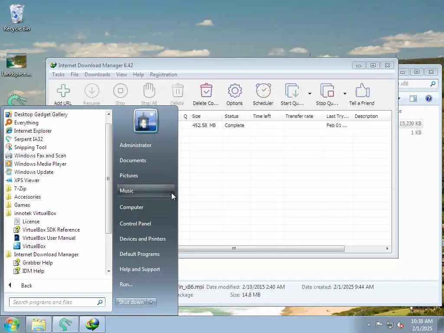The image size is (444, 333).
Task: Expand the Games folder
Action: 55,205
